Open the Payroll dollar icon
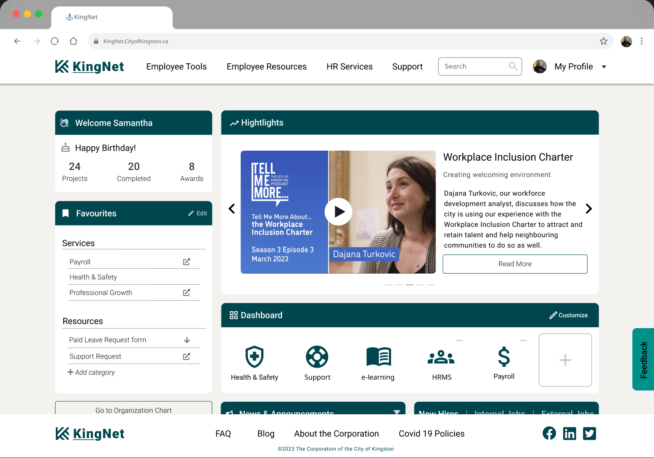The height and width of the screenshot is (458, 654). [504, 357]
